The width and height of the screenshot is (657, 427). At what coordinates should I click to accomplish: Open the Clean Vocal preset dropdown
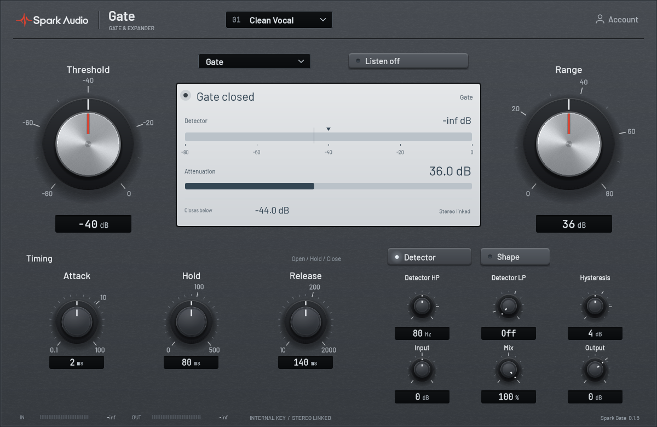[279, 20]
